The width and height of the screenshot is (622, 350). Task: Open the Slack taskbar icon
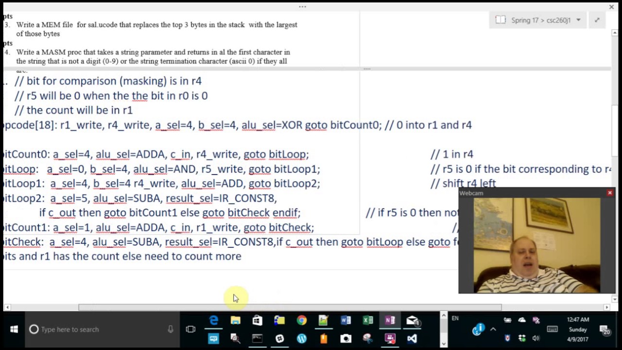279,338
